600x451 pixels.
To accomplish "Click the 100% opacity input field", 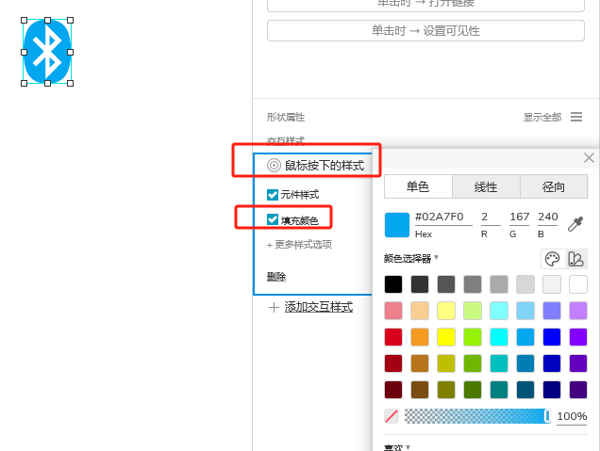I will [x=572, y=416].
